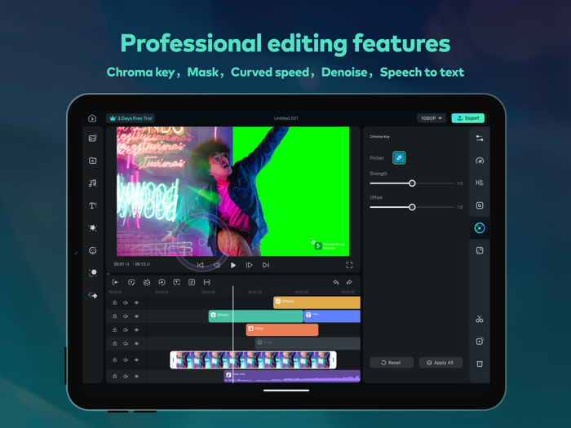Activate the chroma key eyedropper picker
Image resolution: width=571 pixels, height=428 pixels.
[x=399, y=157]
